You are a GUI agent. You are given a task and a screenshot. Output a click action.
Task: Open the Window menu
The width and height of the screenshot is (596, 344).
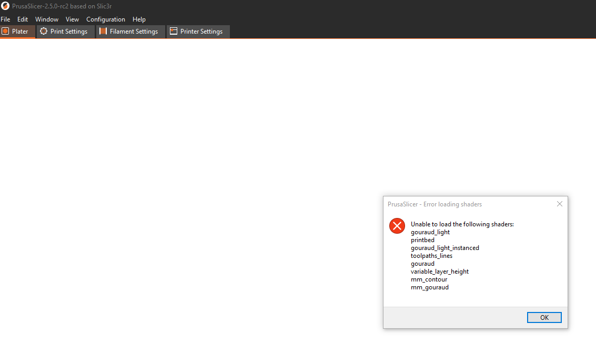[x=47, y=19]
